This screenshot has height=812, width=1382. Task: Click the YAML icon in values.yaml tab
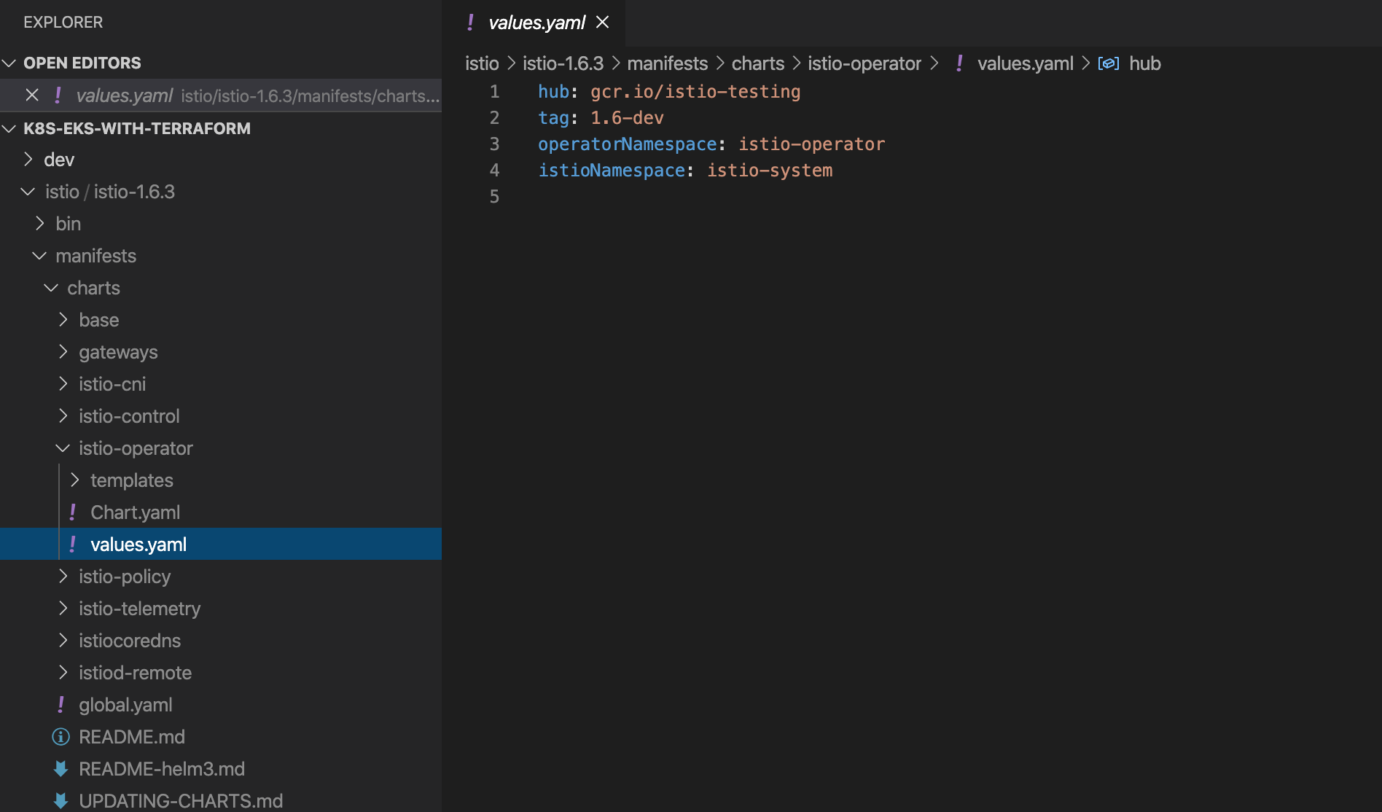tap(471, 23)
